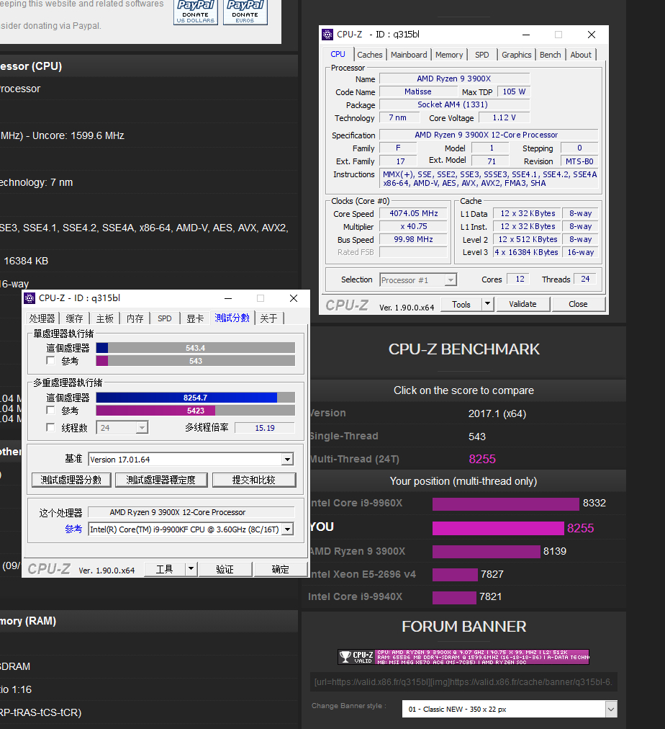Image resolution: width=665 pixels, height=729 pixels.
Task: Click the Intel Core i9-9960X comparison bar
Action: click(506, 504)
